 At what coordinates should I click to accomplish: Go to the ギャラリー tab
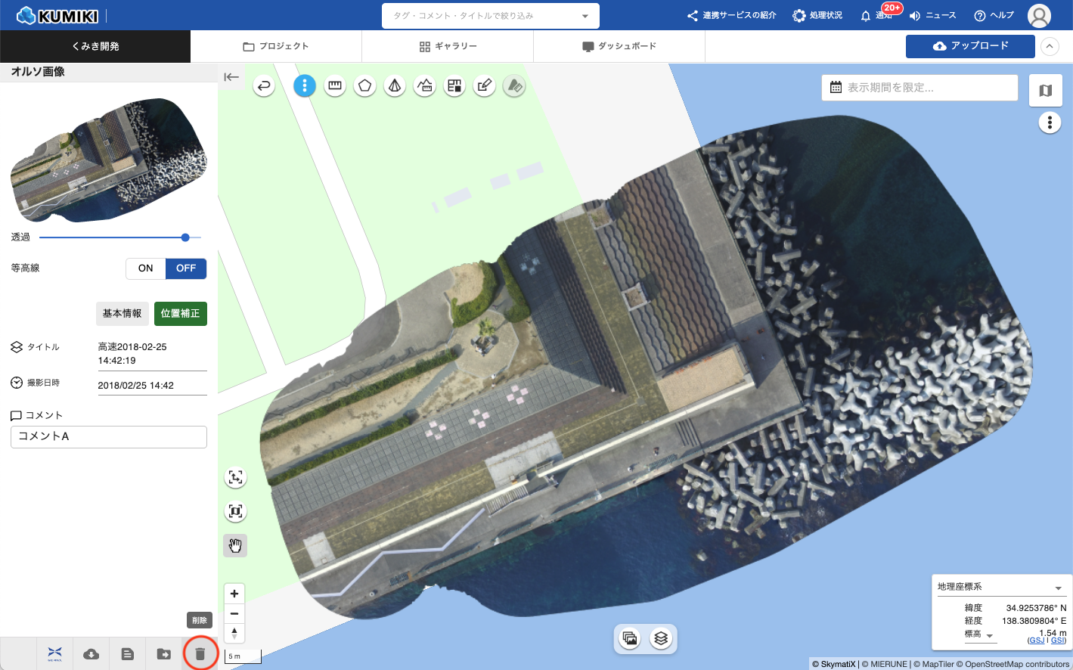tap(448, 46)
